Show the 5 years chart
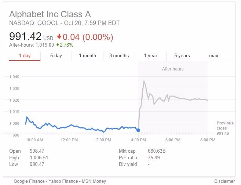The width and height of the screenshot is (241, 185). 182,55
